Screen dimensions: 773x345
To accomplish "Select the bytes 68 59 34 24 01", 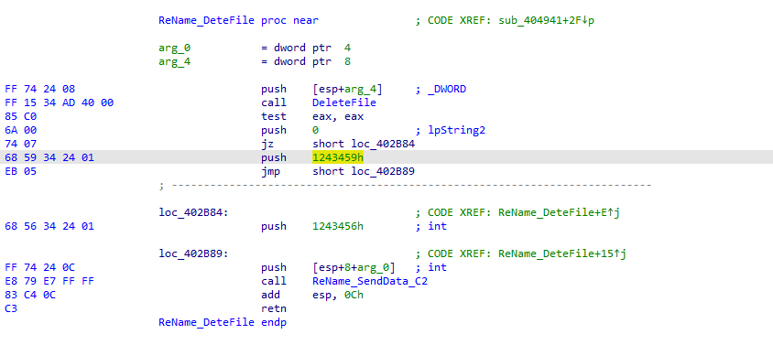I will click(x=49, y=157).
